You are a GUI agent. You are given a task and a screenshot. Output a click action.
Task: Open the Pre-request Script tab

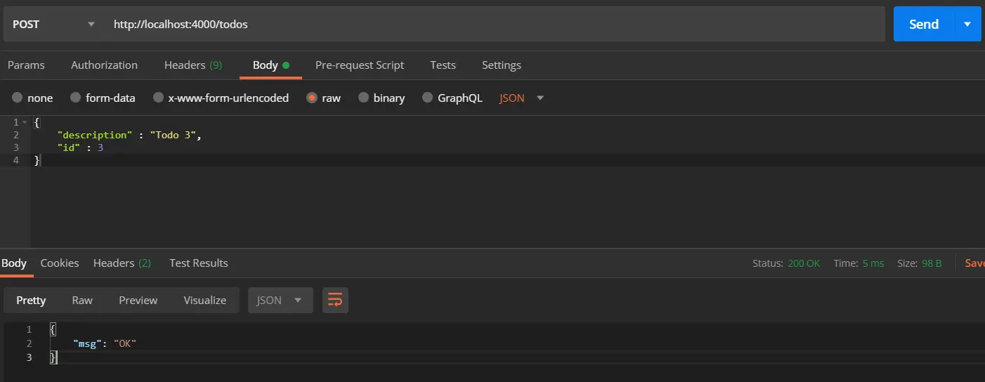[x=360, y=65]
